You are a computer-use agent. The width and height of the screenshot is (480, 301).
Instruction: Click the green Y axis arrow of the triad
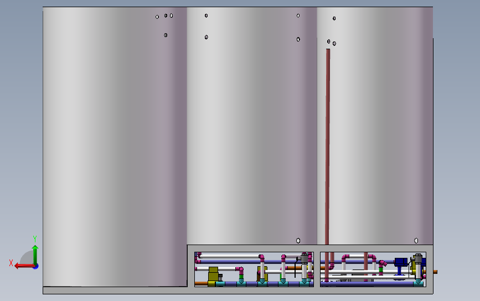pyautogui.click(x=35, y=255)
